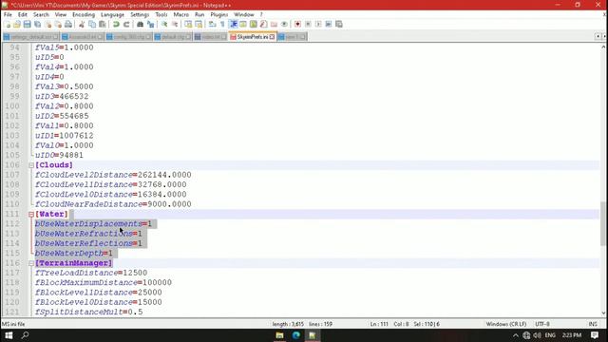
Task: Toggle Show All Characters pilcrow icon
Action: point(222,24)
